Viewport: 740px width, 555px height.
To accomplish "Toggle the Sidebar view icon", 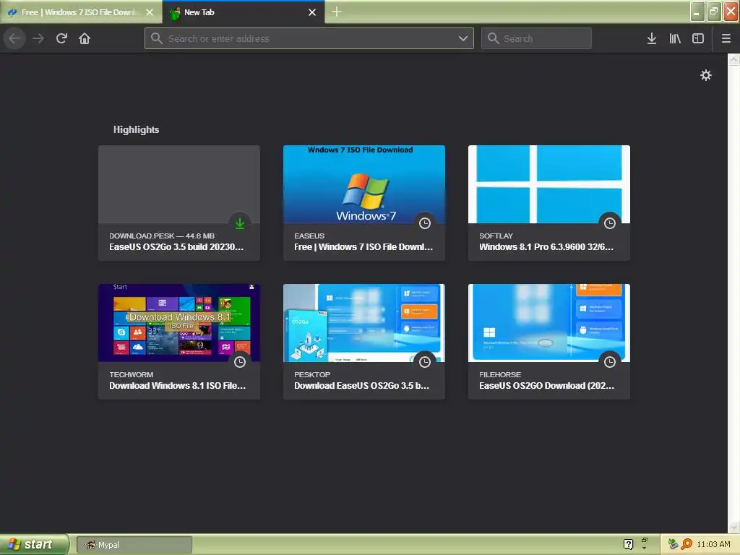I will 698,38.
